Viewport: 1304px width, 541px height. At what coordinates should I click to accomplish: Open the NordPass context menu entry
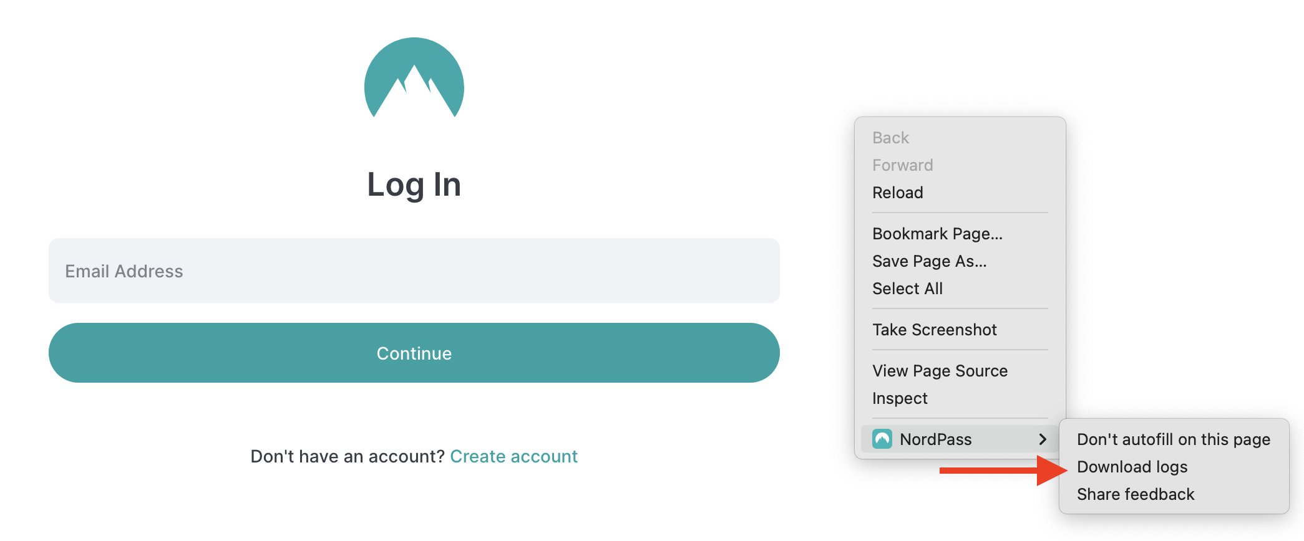tap(960, 439)
